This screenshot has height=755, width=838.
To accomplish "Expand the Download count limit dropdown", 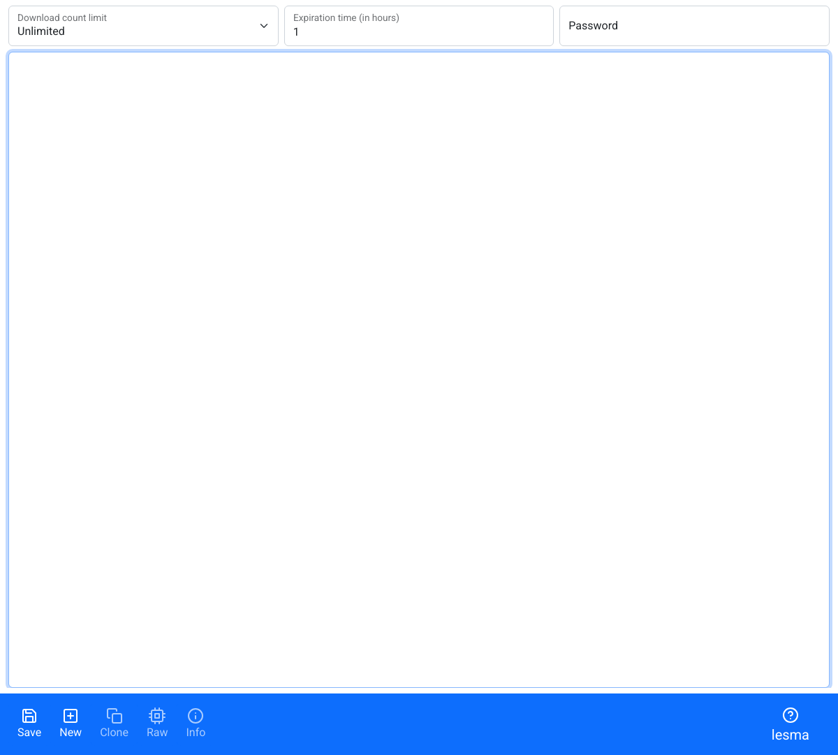I will point(143,26).
